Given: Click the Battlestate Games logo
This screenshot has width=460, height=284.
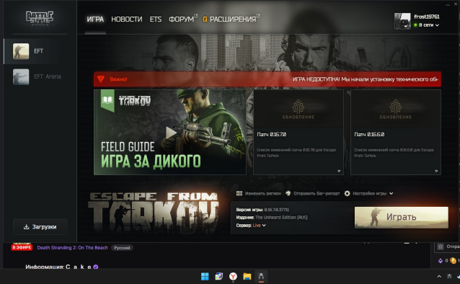Looking at the screenshot, I should [x=40, y=18].
